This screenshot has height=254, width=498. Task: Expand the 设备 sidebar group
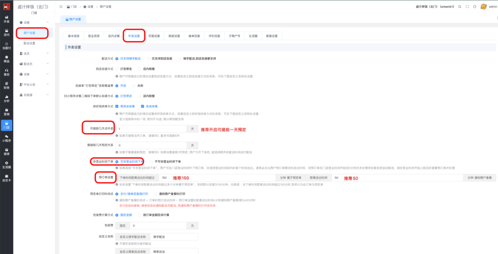point(34,74)
